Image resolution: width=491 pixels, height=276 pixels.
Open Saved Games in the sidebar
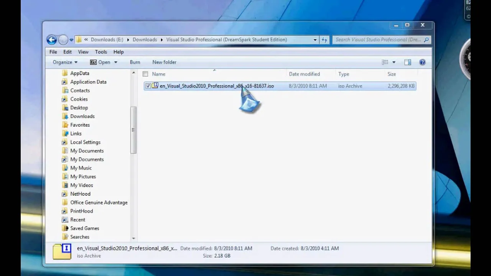click(x=84, y=228)
